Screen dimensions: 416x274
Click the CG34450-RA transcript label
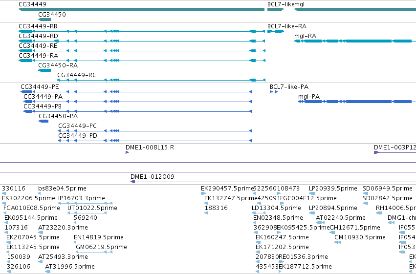coord(58,65)
